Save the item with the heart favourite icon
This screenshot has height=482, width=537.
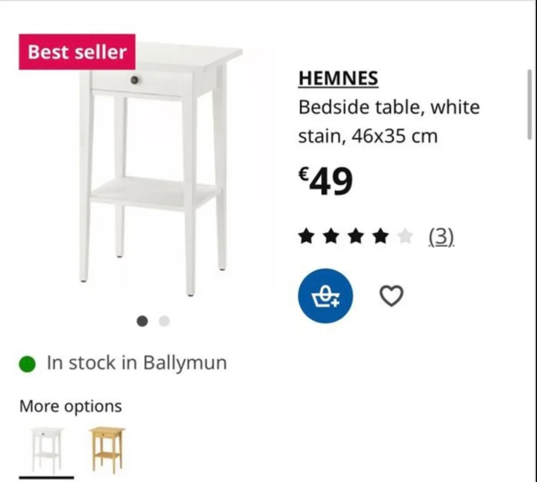pos(391,296)
